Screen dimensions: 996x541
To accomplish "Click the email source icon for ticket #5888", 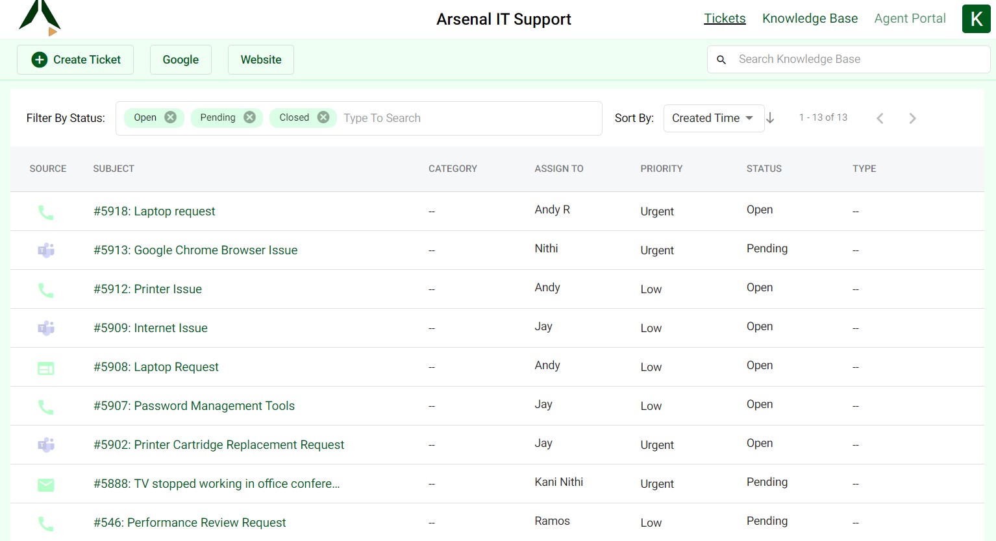I will [x=46, y=483].
